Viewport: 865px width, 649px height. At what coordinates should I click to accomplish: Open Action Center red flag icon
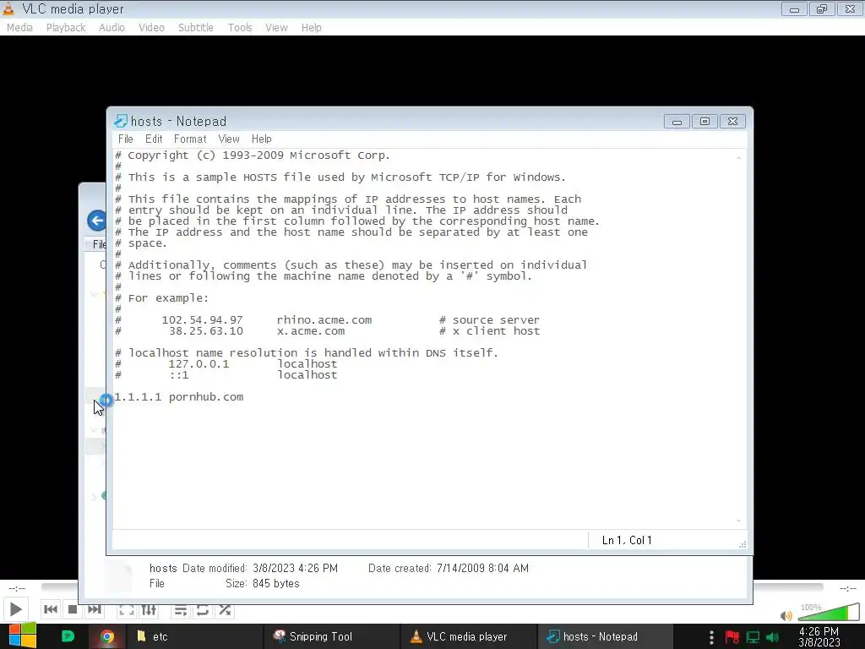(x=732, y=637)
